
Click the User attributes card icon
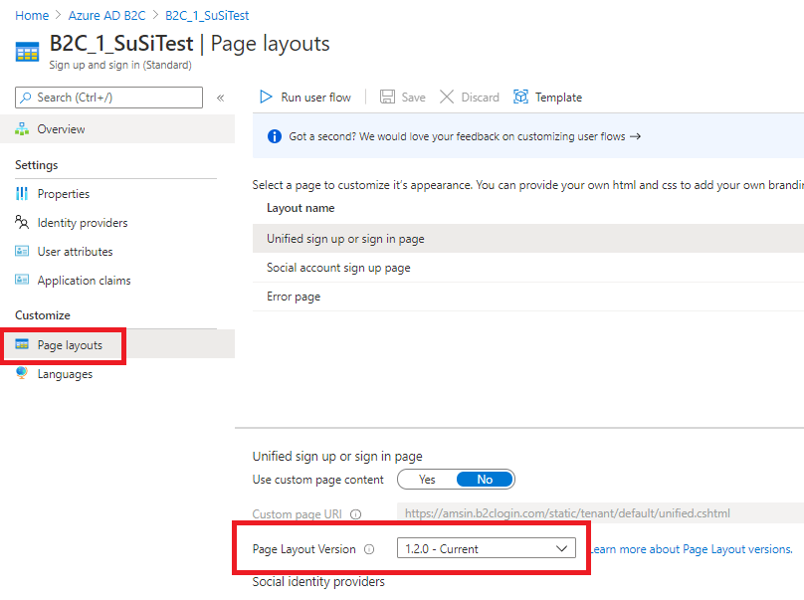click(22, 251)
